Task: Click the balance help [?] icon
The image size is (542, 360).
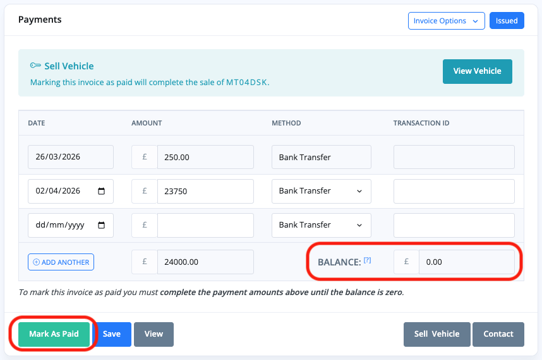Action: [x=367, y=260]
